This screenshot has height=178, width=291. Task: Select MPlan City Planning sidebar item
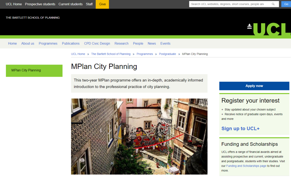pyautogui.click(x=34, y=71)
